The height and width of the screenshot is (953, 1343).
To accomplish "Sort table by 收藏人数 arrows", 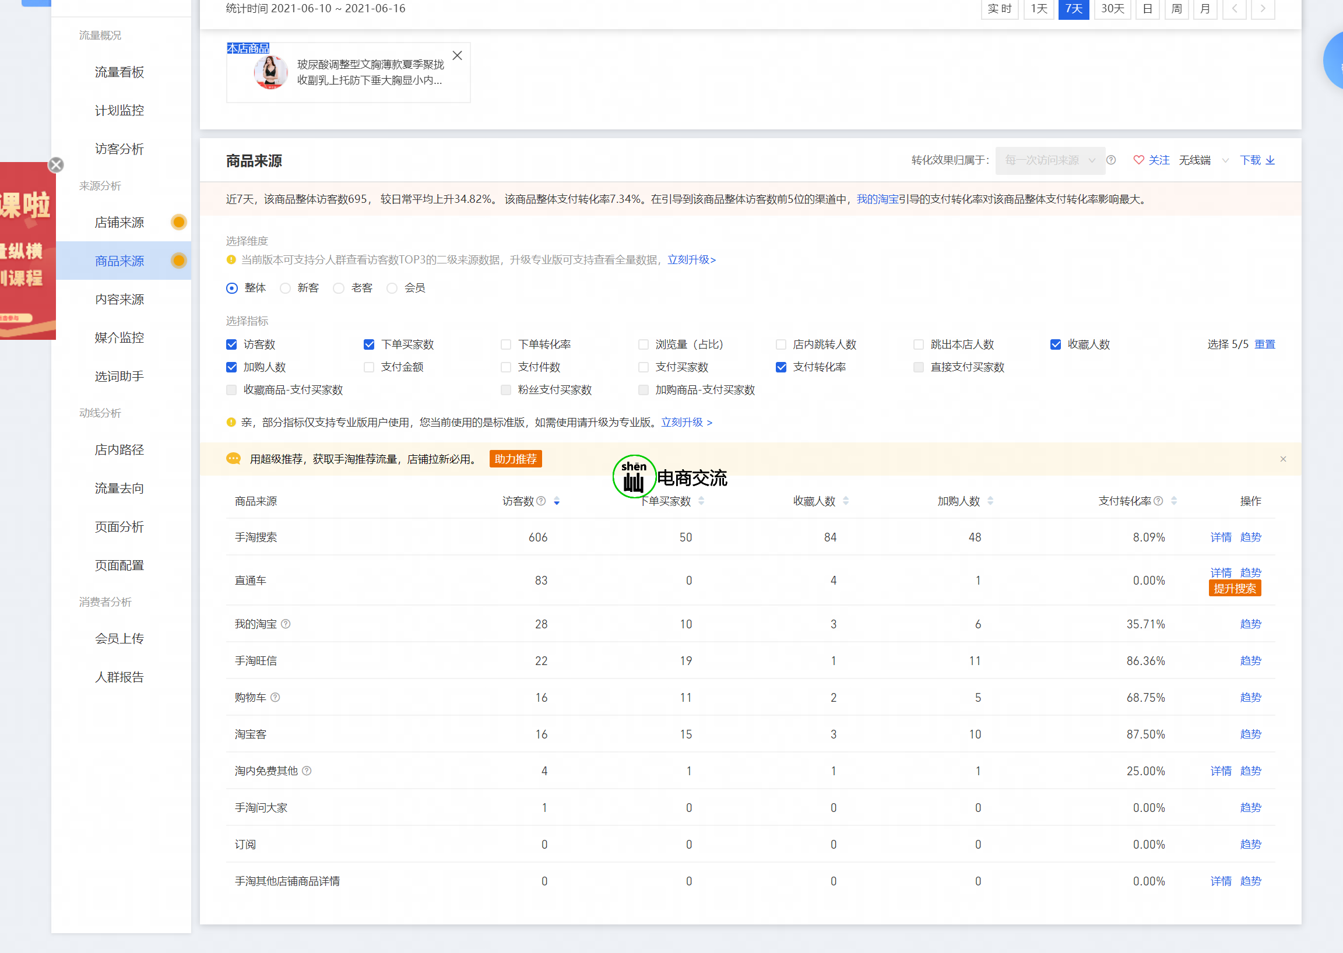I will [845, 501].
